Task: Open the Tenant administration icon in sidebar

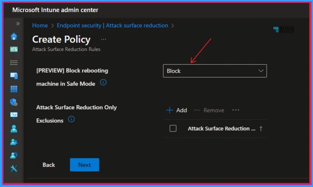Action: pos(14,155)
